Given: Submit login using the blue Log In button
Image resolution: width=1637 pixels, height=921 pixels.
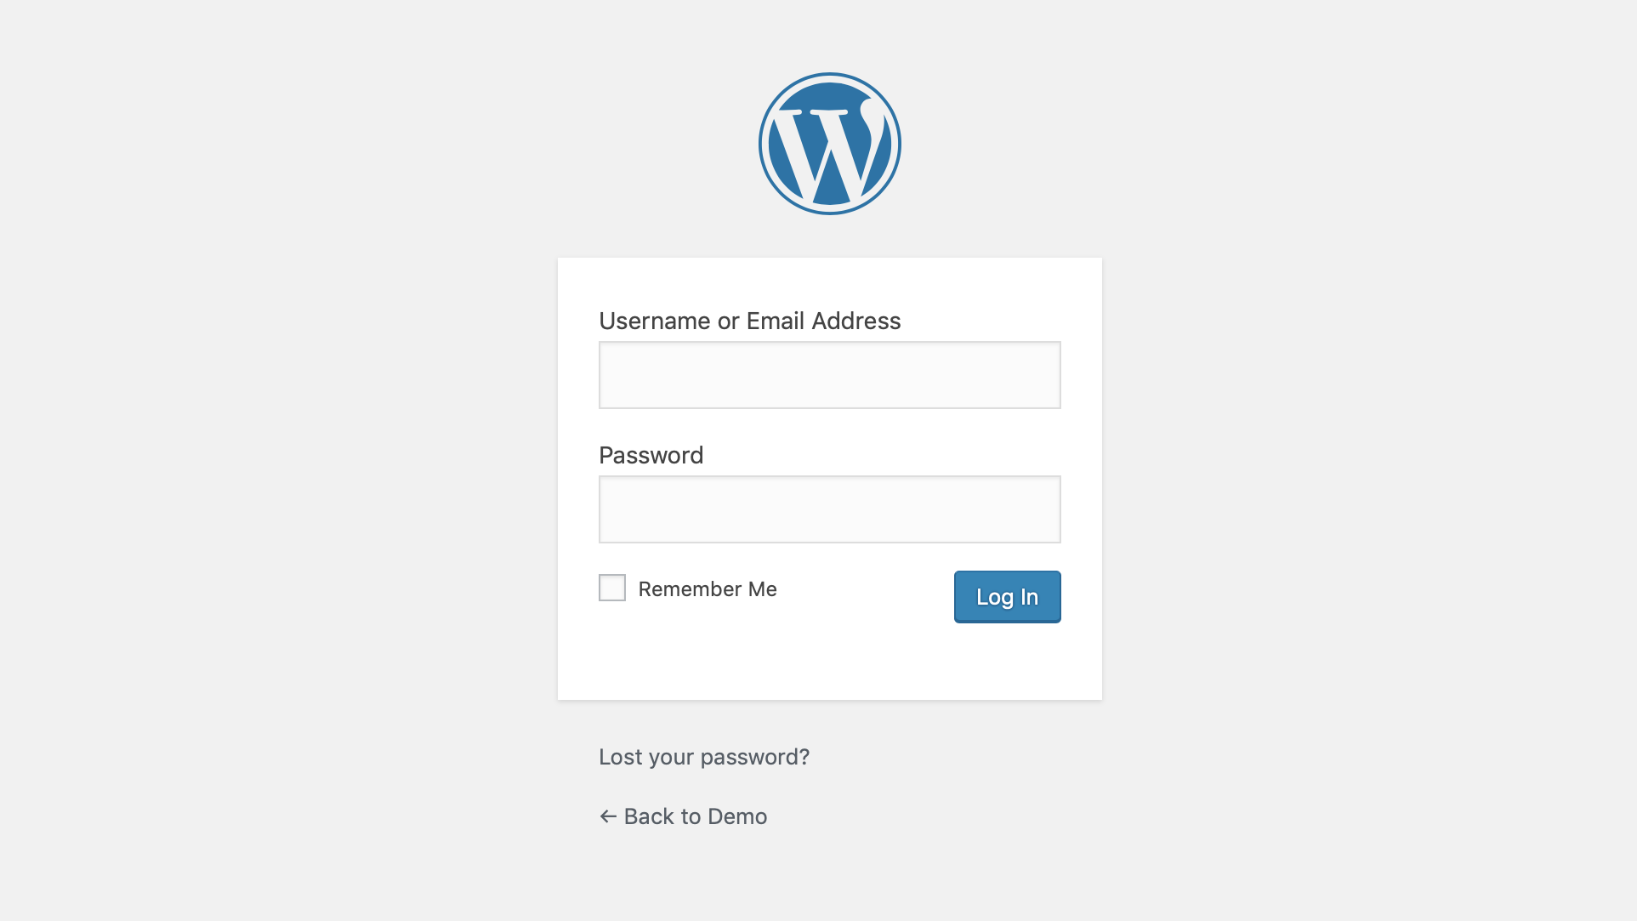Looking at the screenshot, I should click(1007, 596).
